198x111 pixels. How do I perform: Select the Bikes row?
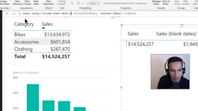42,35
